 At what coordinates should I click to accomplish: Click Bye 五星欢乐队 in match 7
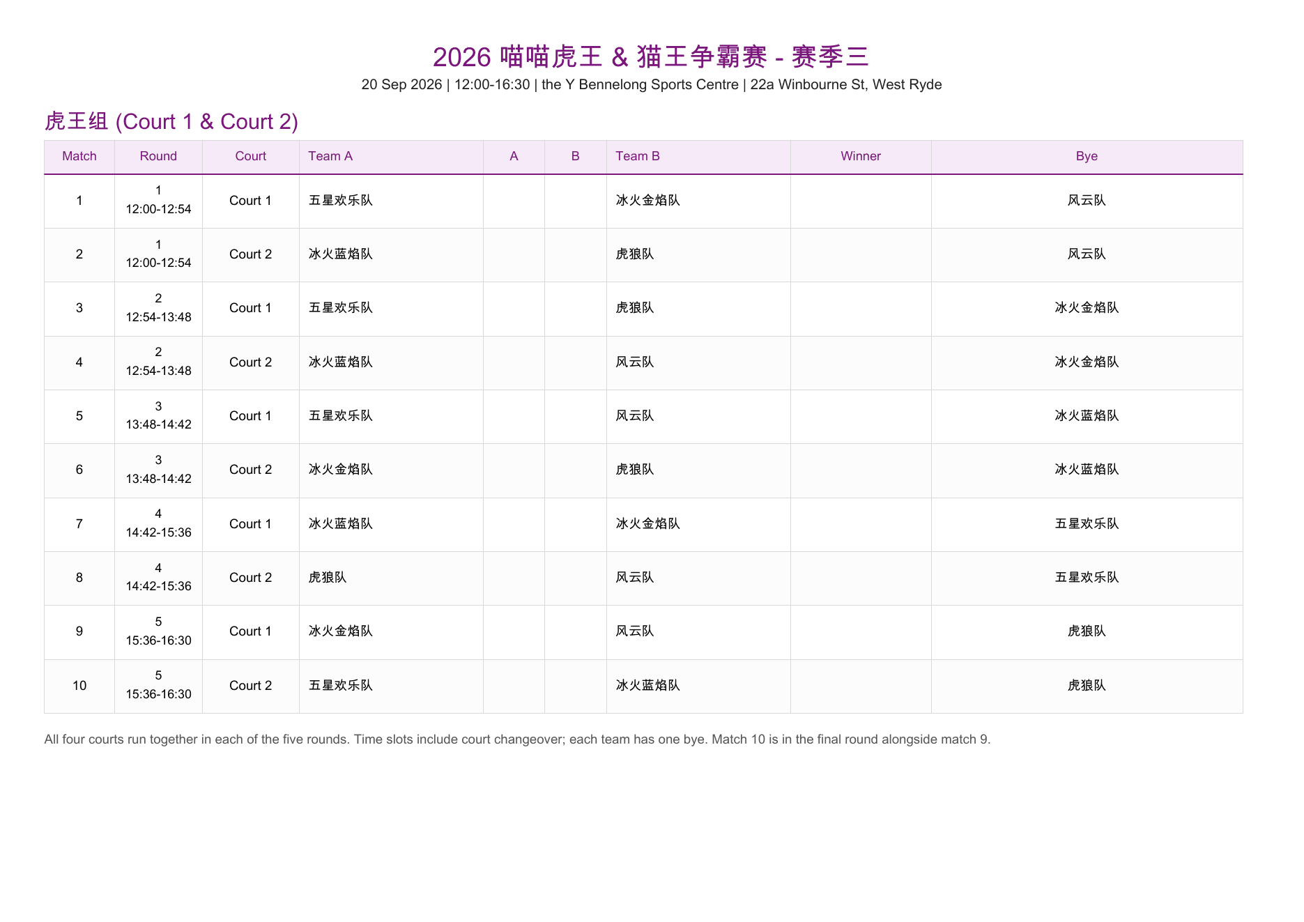(x=1087, y=524)
